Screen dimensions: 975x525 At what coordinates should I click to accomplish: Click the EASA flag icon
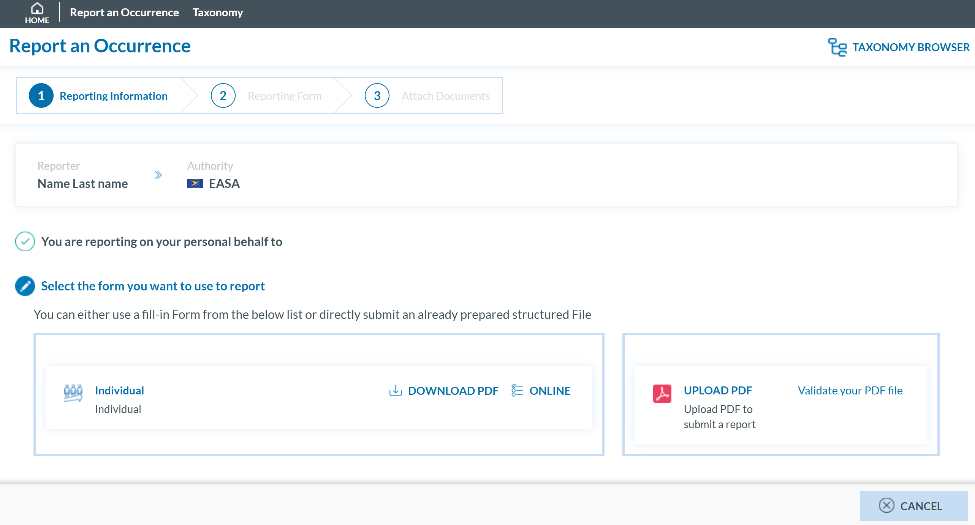(x=195, y=184)
